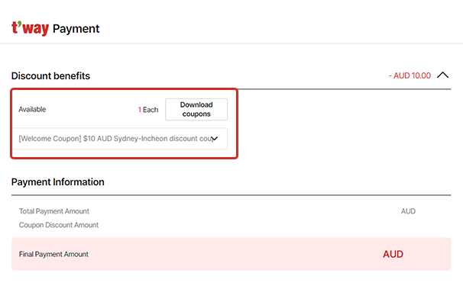Open the Welcome Coupon dropdown list

120,139
